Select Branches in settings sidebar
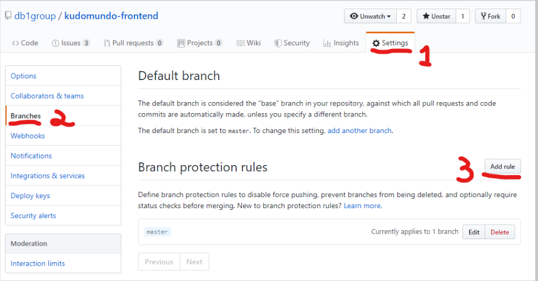The image size is (538, 281). click(63, 116)
